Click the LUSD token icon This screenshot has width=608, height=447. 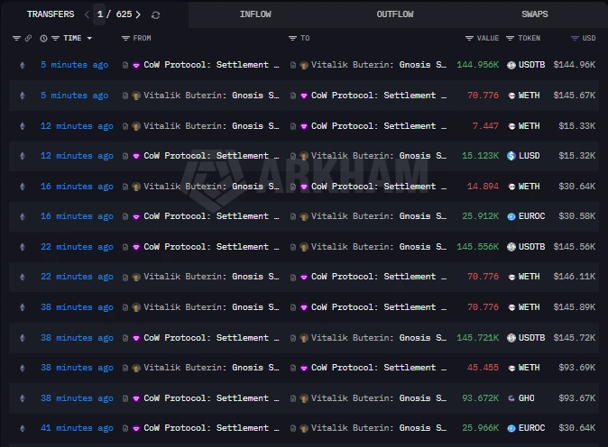tap(511, 156)
